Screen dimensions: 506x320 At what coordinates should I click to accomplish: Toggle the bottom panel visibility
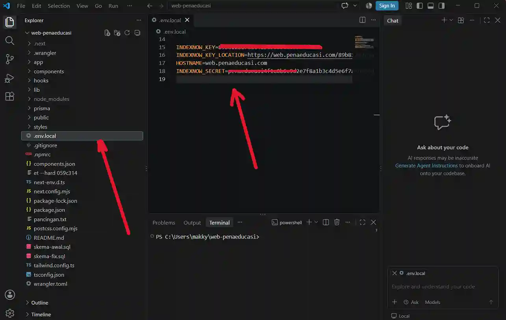tap(431, 6)
